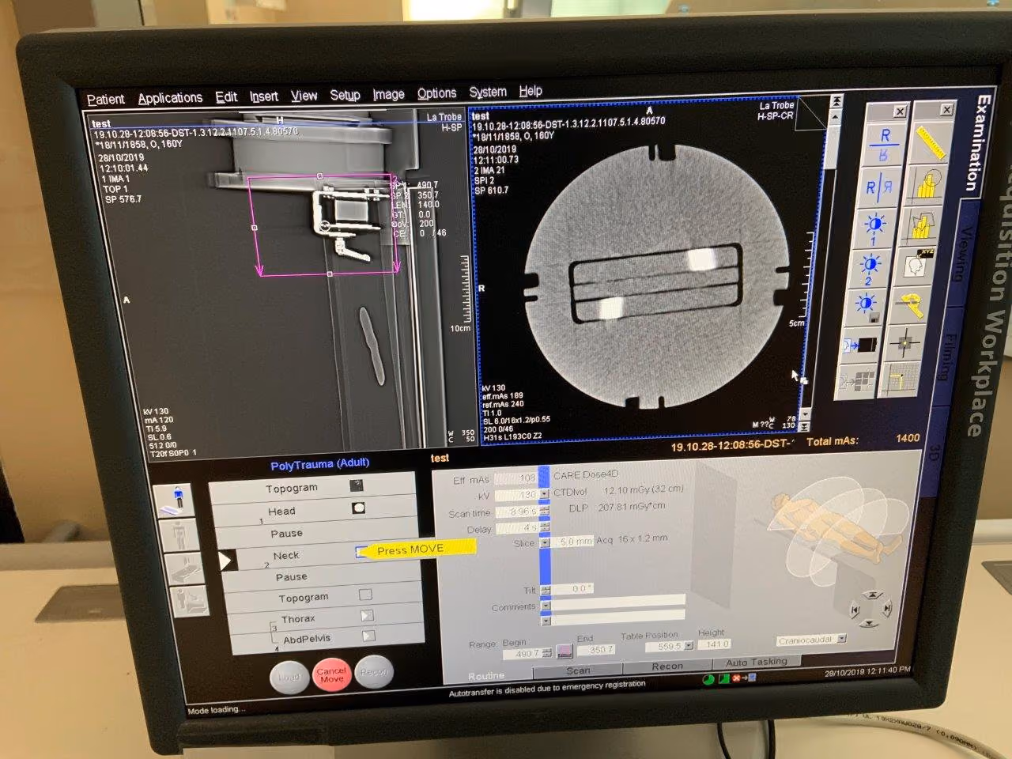The image size is (1012, 759).
Task: Open the Image menu
Action: (x=388, y=94)
